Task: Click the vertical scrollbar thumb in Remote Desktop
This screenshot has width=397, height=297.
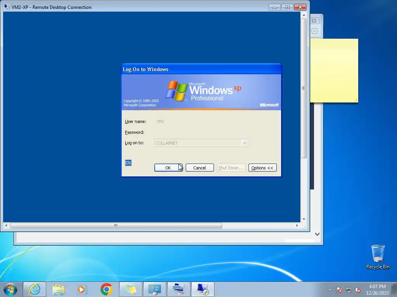Action: (304, 88)
